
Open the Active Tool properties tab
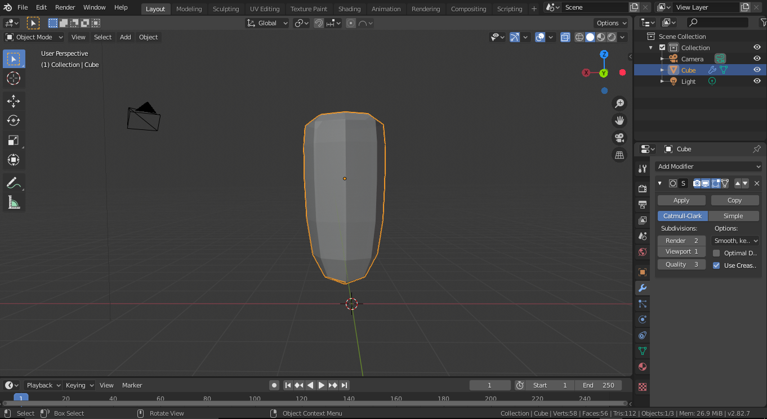(642, 169)
